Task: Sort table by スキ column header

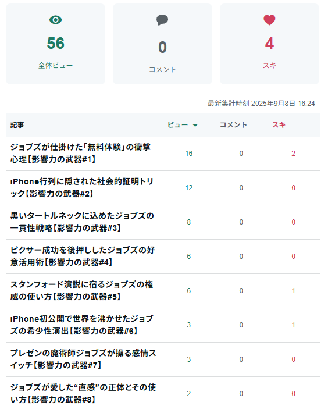Action: coord(279,125)
